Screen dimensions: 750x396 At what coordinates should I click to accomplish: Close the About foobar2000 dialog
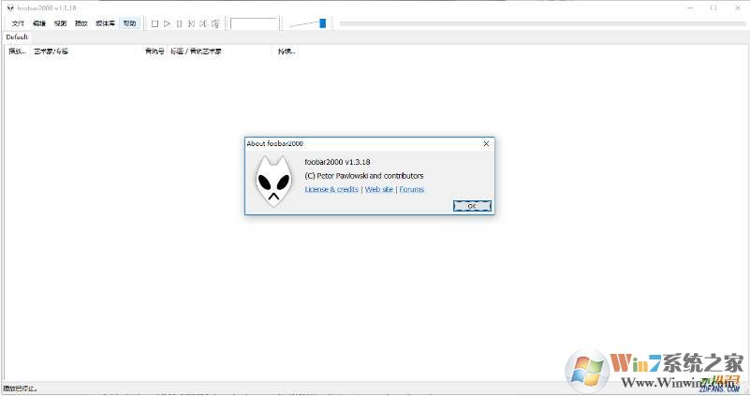(487, 143)
